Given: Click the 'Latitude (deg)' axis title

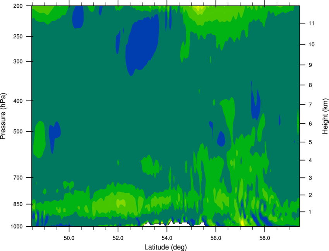Looking at the screenshot, I should point(165,247).
